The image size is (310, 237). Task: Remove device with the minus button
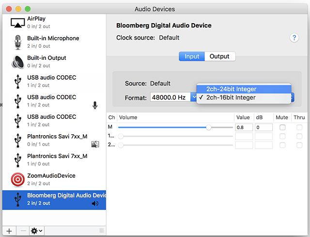[x=23, y=231]
